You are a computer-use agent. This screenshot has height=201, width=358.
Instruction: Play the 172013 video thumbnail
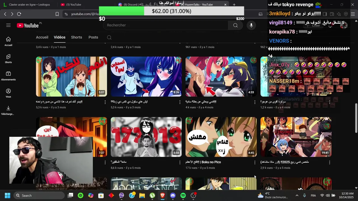pos(146,137)
